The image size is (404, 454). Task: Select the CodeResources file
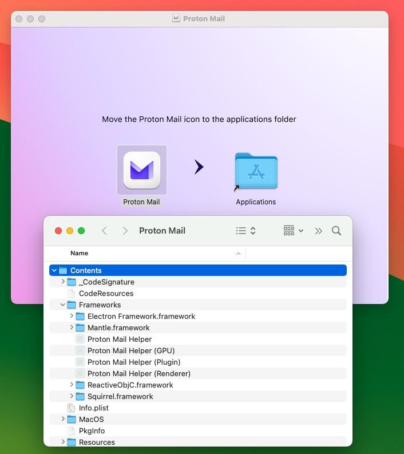(106, 293)
